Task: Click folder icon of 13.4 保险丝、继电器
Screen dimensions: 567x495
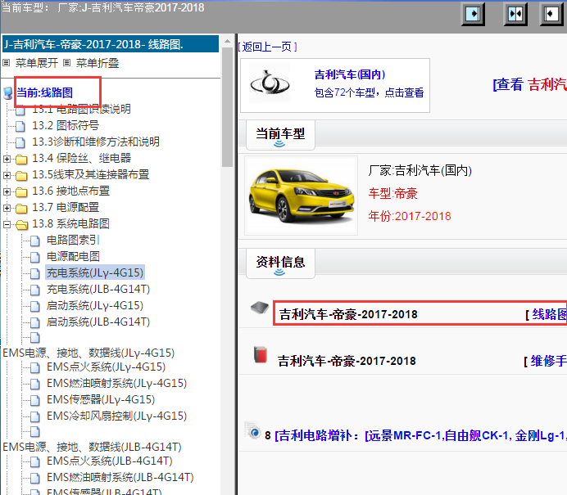Action: (21, 159)
